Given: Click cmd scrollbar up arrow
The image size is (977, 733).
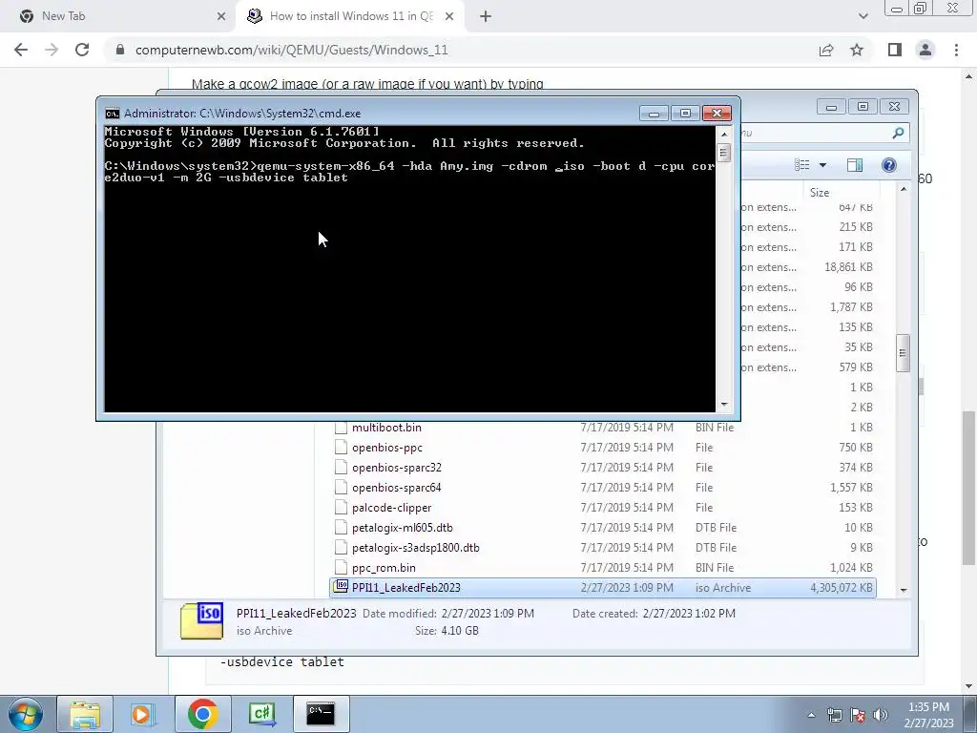Looking at the screenshot, I should click(x=723, y=134).
